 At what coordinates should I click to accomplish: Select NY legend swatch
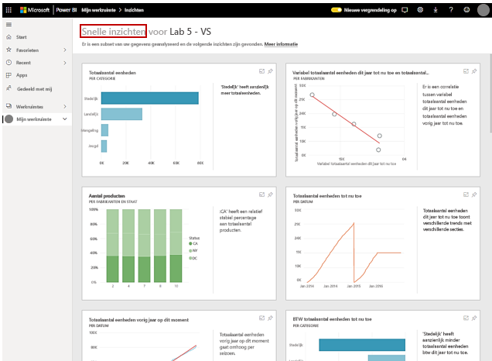coord(190,251)
